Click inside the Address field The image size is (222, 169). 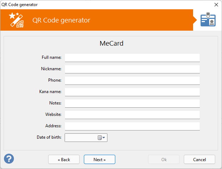[x=132, y=126]
